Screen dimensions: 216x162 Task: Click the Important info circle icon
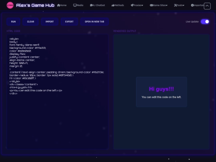click(x=192, y=5)
